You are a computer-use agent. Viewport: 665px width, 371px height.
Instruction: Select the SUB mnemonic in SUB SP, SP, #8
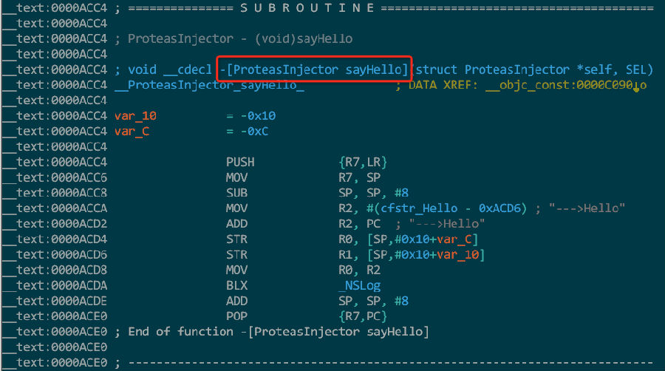(x=236, y=193)
